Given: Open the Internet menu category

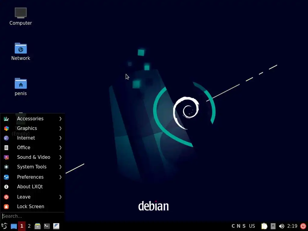Looking at the screenshot, I should point(32,138).
